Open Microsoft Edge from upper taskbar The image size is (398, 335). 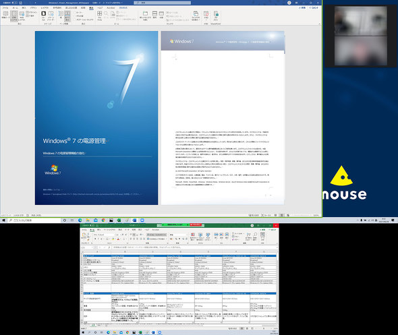coord(80,220)
